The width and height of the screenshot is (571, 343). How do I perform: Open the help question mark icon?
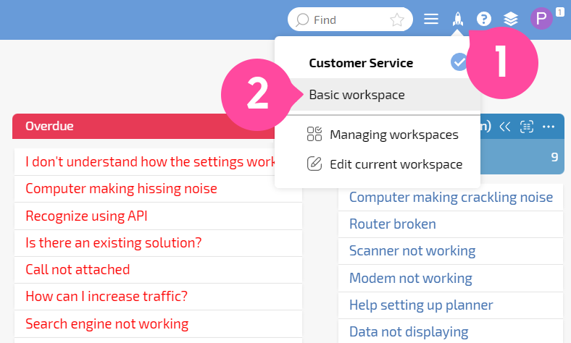(483, 20)
